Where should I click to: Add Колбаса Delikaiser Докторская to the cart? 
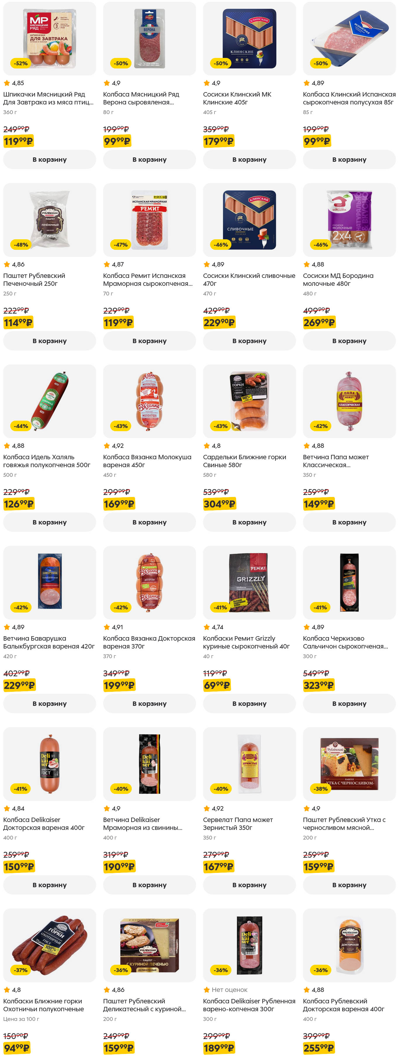[50, 885]
